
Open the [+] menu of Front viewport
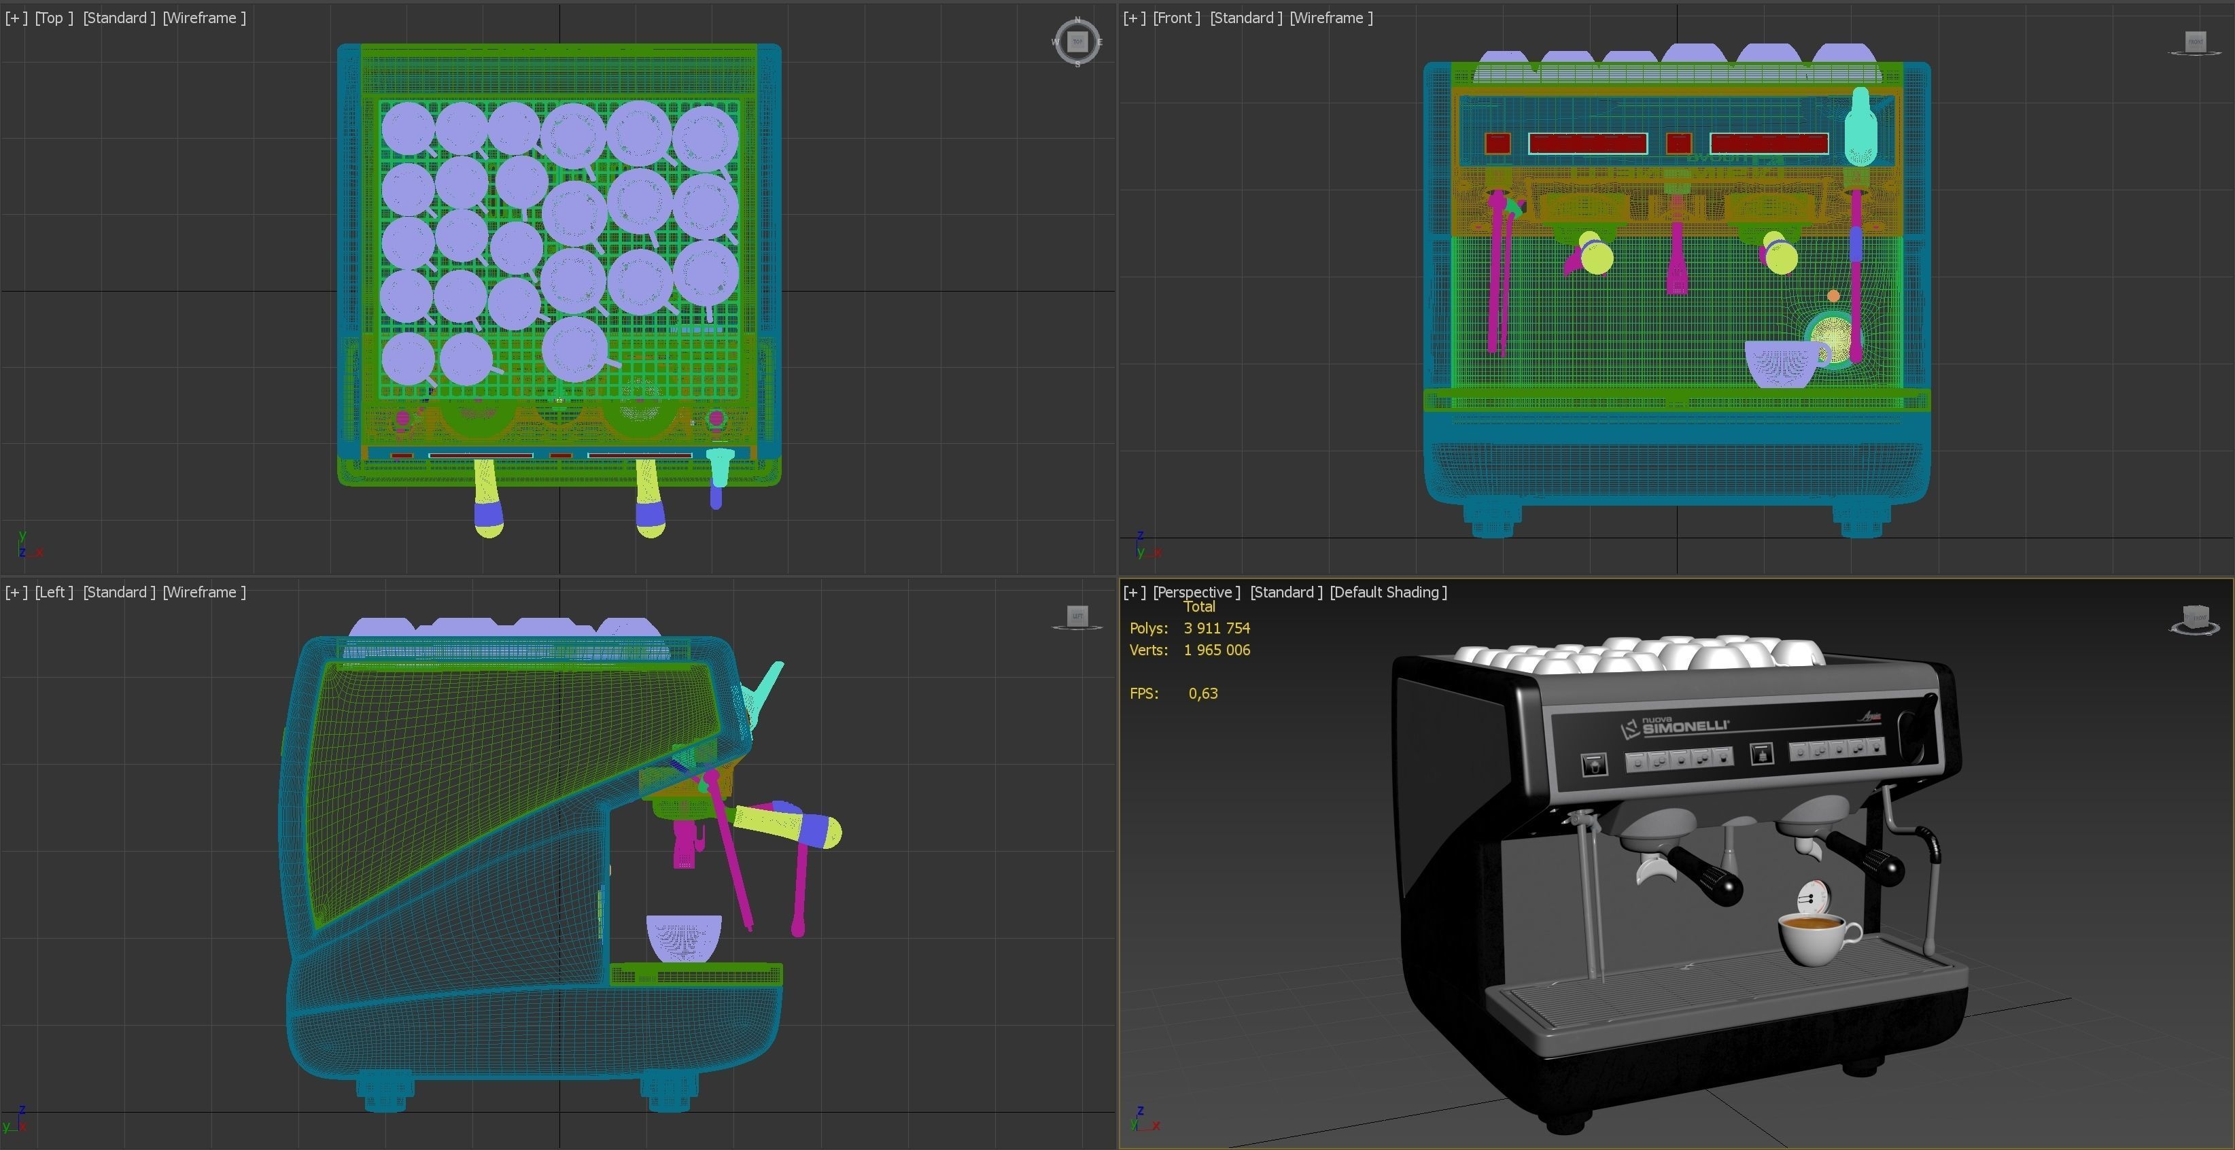coord(1134,18)
